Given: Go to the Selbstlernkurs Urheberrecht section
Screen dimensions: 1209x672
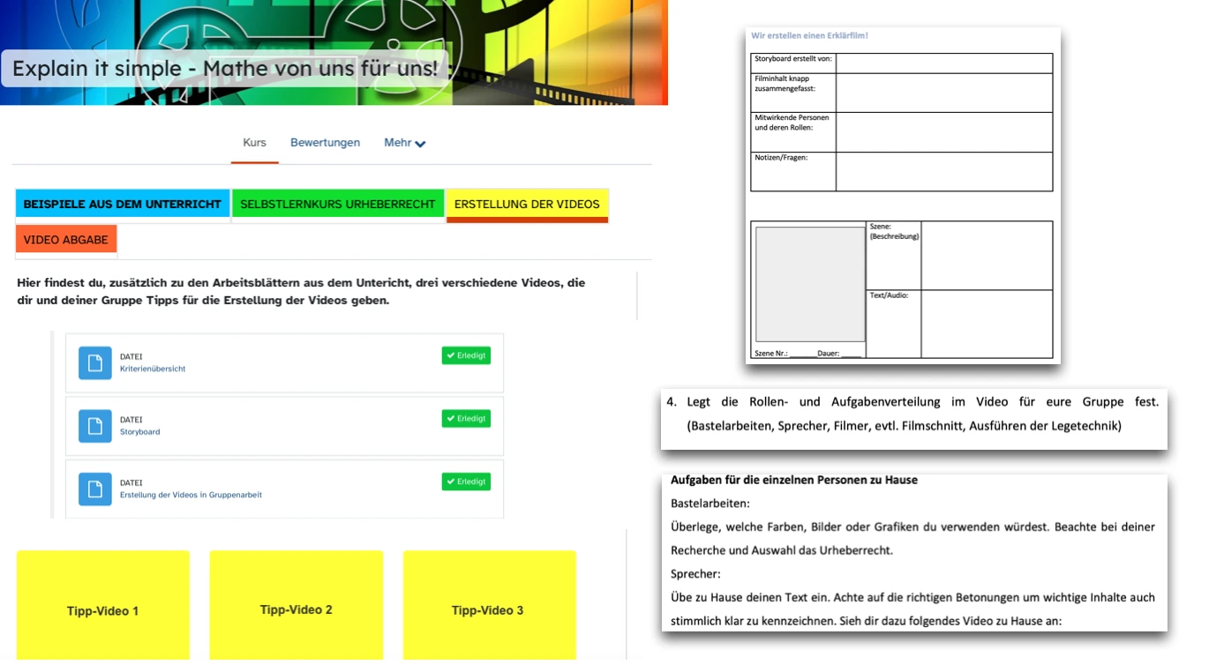Looking at the screenshot, I should click(338, 205).
